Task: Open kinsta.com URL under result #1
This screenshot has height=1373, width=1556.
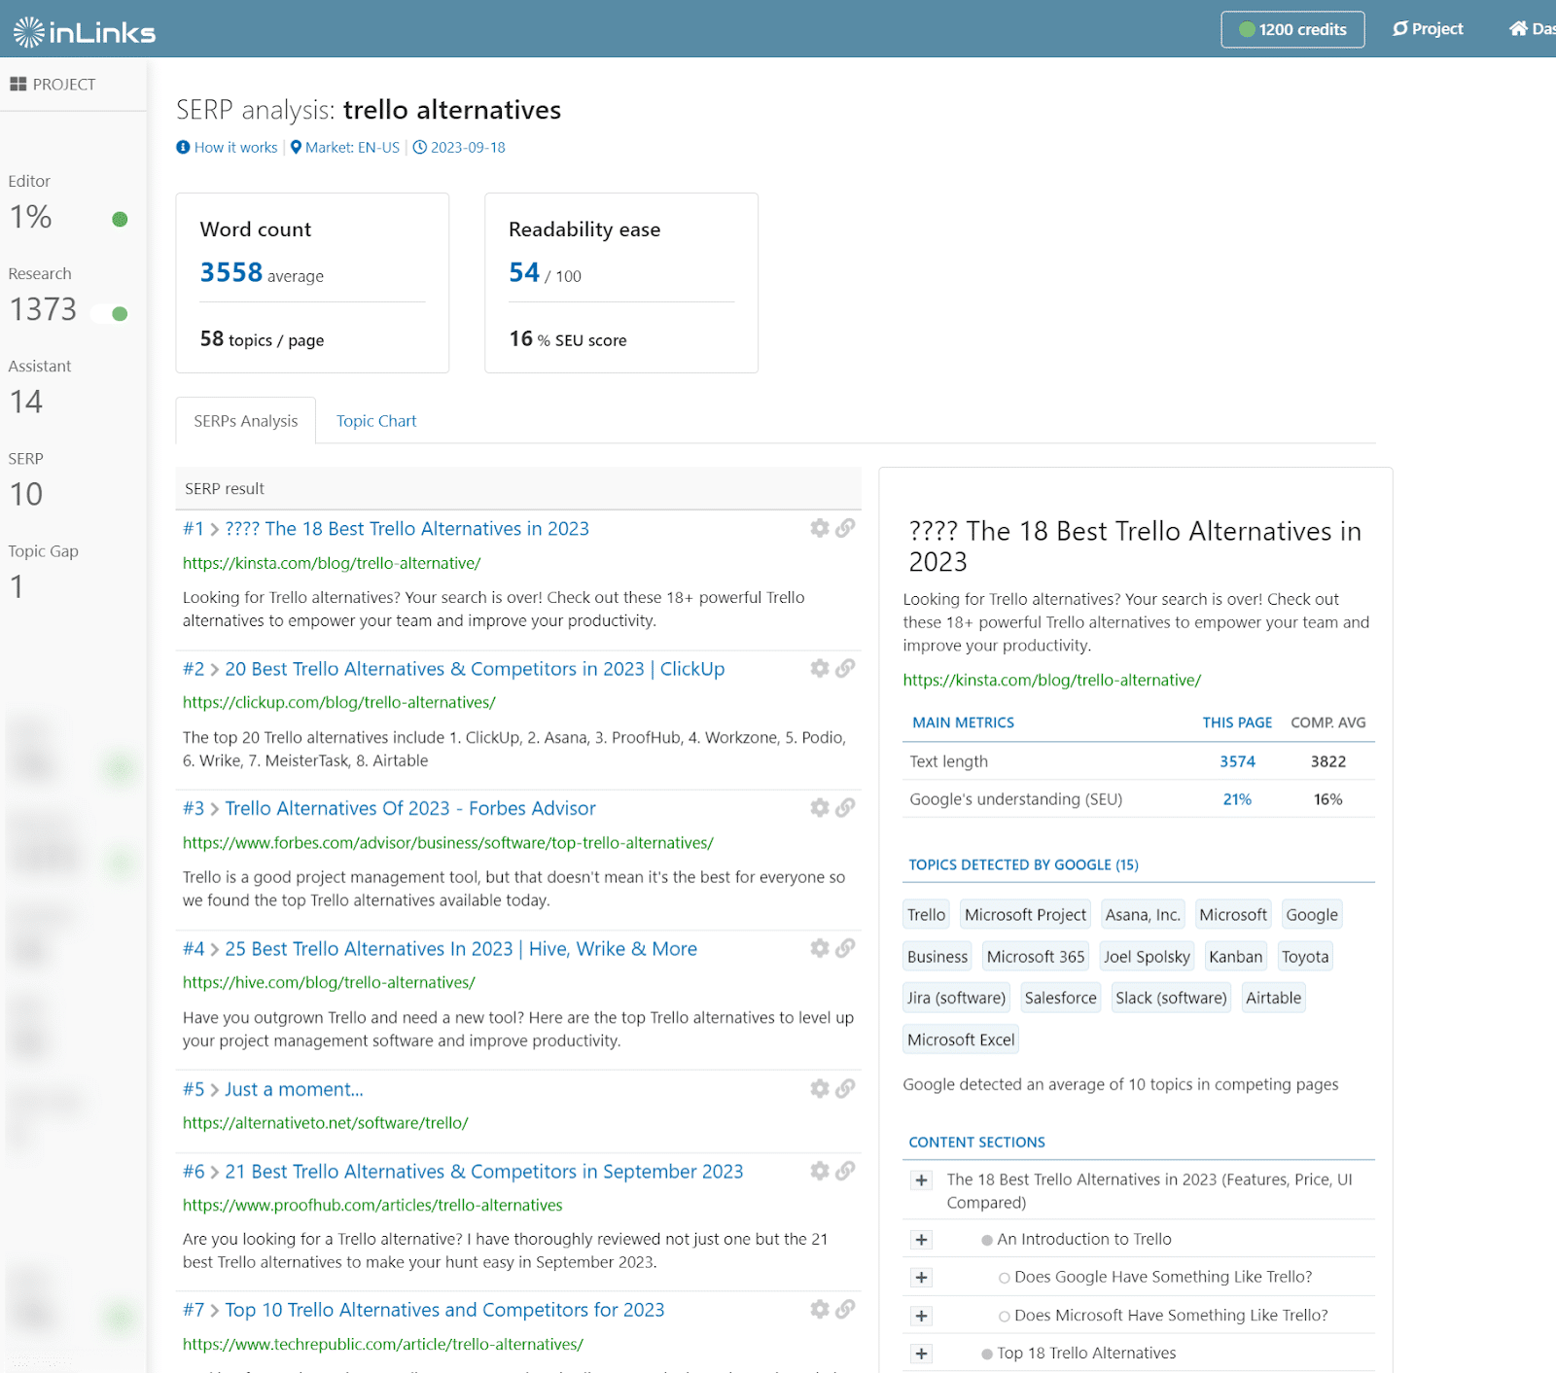Action: (x=332, y=563)
